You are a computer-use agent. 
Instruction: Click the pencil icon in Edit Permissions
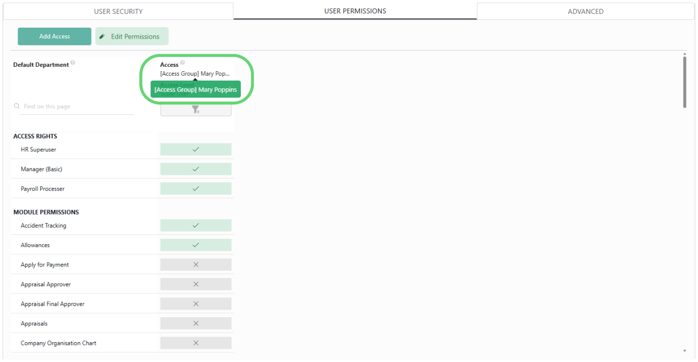[x=102, y=36]
